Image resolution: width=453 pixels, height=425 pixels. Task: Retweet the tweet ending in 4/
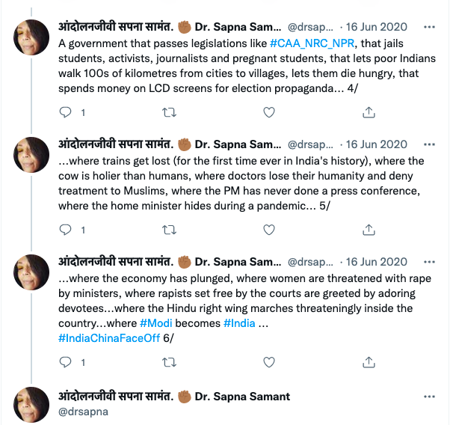pos(168,112)
